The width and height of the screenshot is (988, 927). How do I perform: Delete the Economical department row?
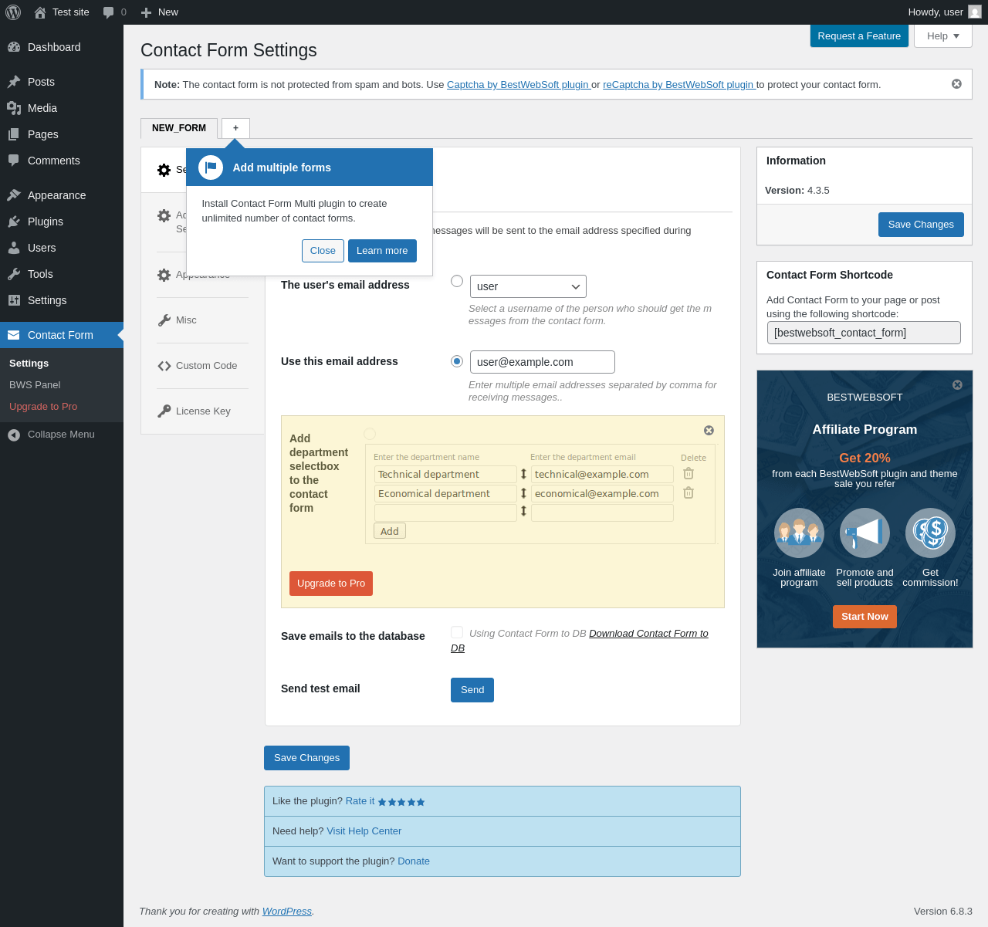(x=689, y=492)
